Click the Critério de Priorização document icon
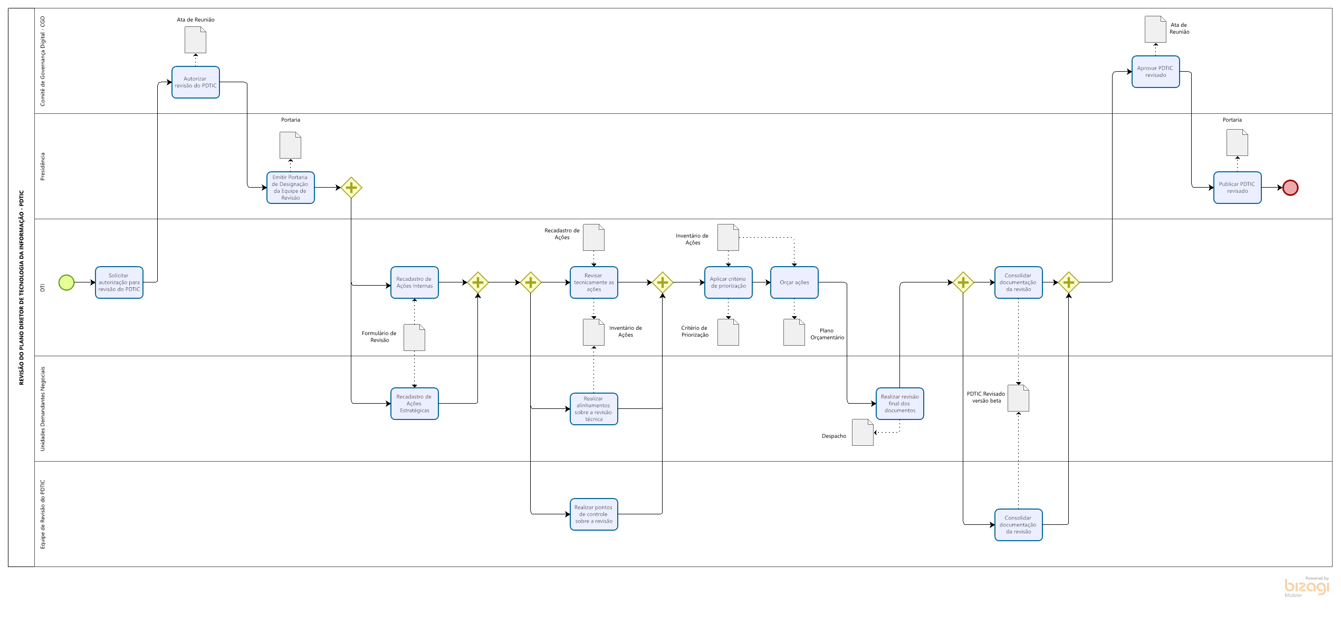1341x635 pixels. coord(728,333)
